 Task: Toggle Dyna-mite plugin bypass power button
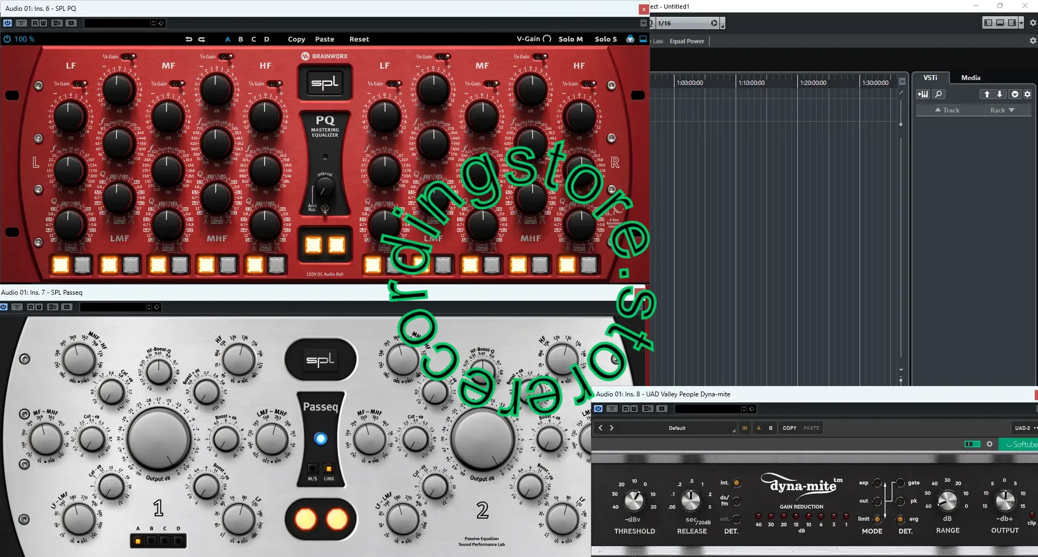tap(598, 409)
